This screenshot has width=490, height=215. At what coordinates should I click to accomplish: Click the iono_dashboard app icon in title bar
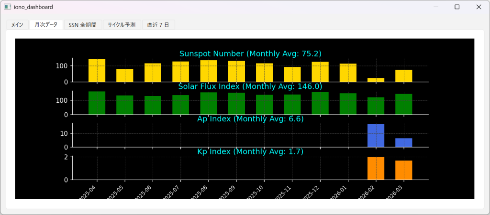pyautogui.click(x=7, y=7)
